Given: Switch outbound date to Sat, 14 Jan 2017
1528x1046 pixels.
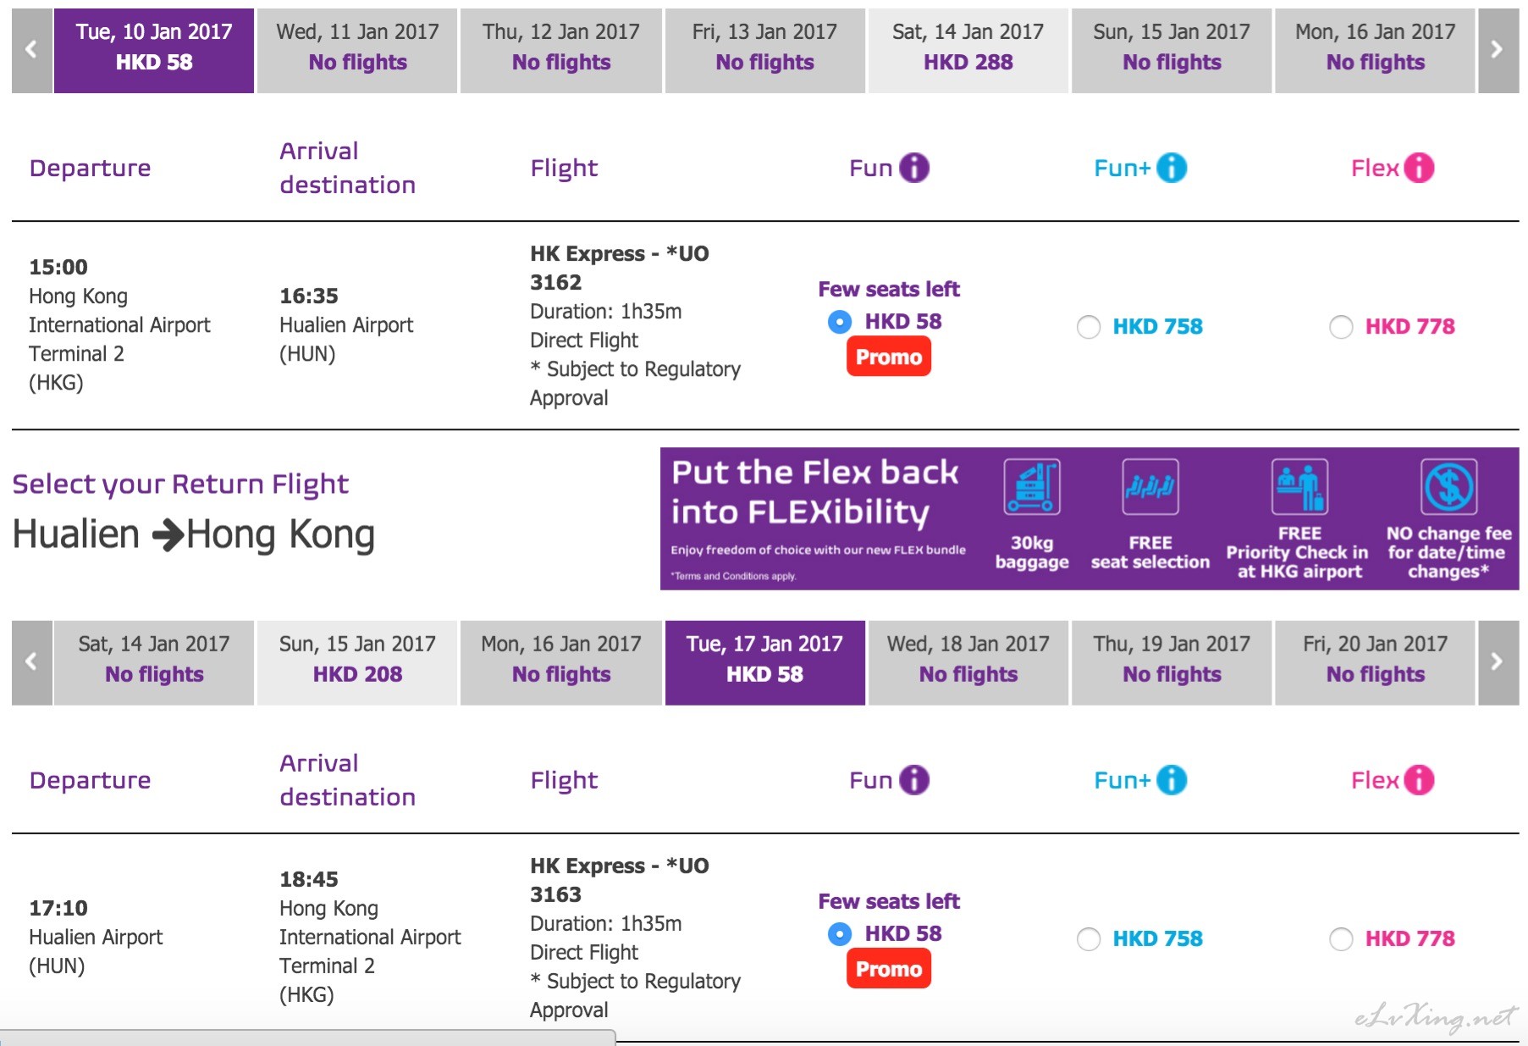Looking at the screenshot, I should click(968, 50).
